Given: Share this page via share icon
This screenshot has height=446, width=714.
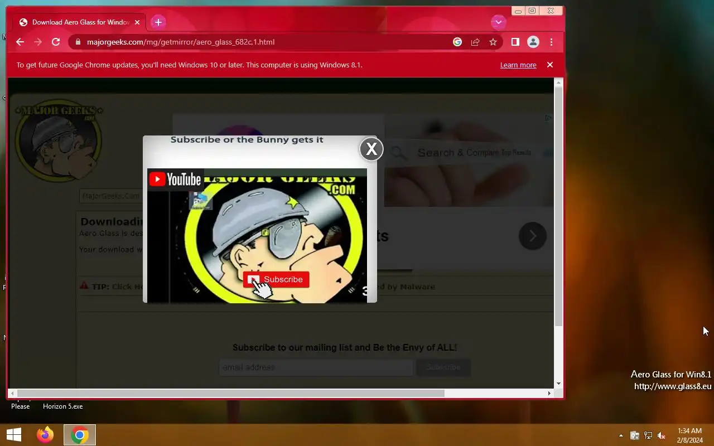Looking at the screenshot, I should point(475,42).
